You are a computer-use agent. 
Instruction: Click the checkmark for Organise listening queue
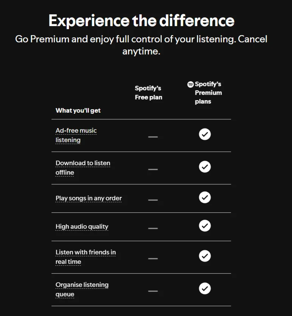[205, 288]
